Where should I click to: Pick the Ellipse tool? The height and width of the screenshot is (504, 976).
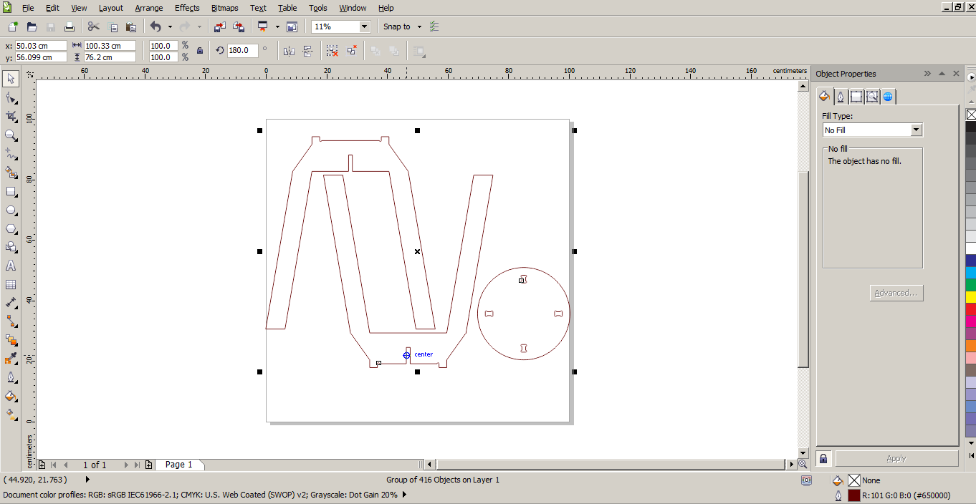[11, 210]
